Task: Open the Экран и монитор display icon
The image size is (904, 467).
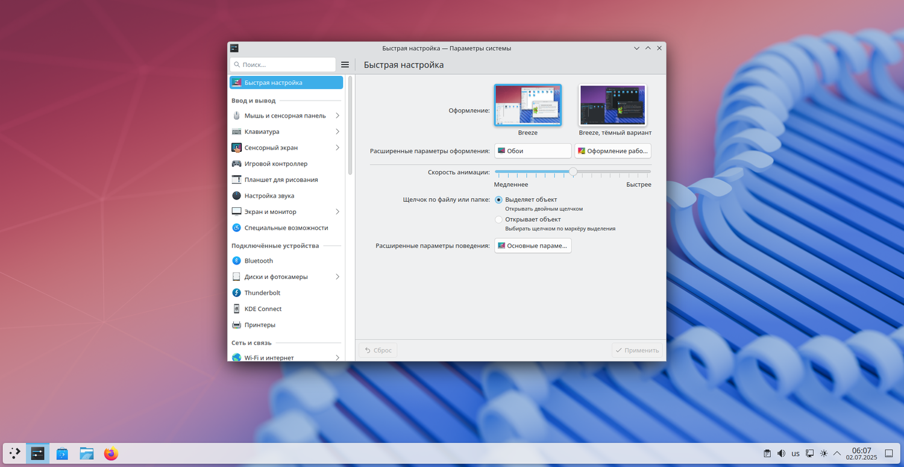Action: [x=237, y=212]
